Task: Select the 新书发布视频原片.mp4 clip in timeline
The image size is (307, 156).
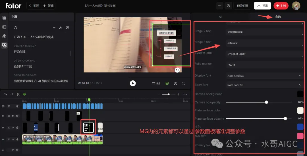Action: click(62, 139)
